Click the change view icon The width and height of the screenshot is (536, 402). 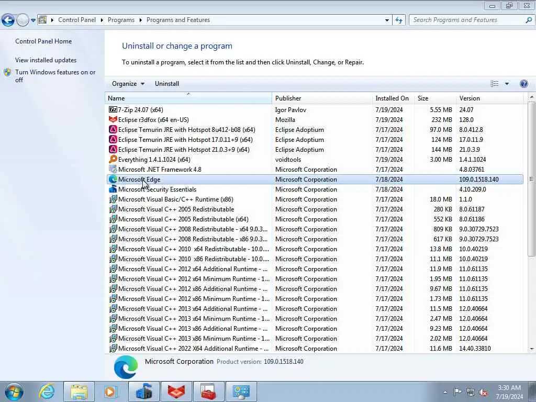coord(494,84)
